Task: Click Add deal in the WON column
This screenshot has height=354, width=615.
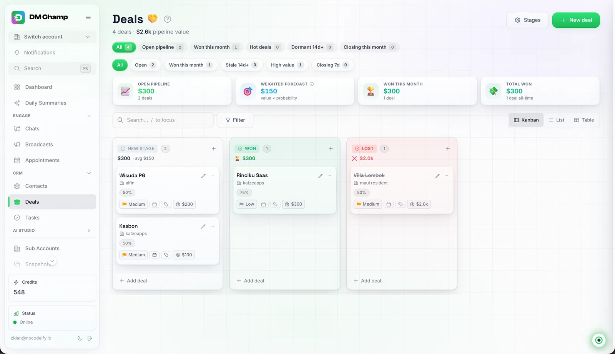Action: click(x=250, y=281)
